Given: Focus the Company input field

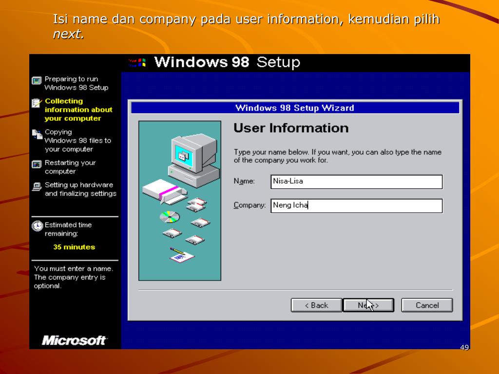Looking at the screenshot, I should pos(356,206).
